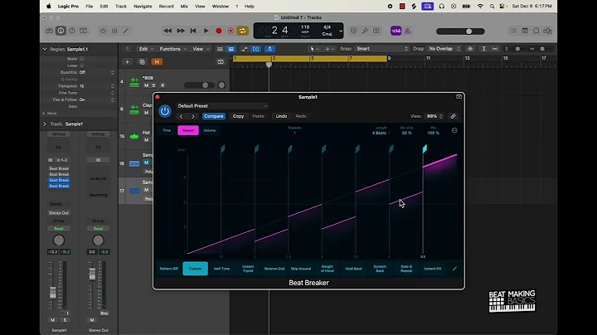Toggle the yellow Cycle button

242,31
